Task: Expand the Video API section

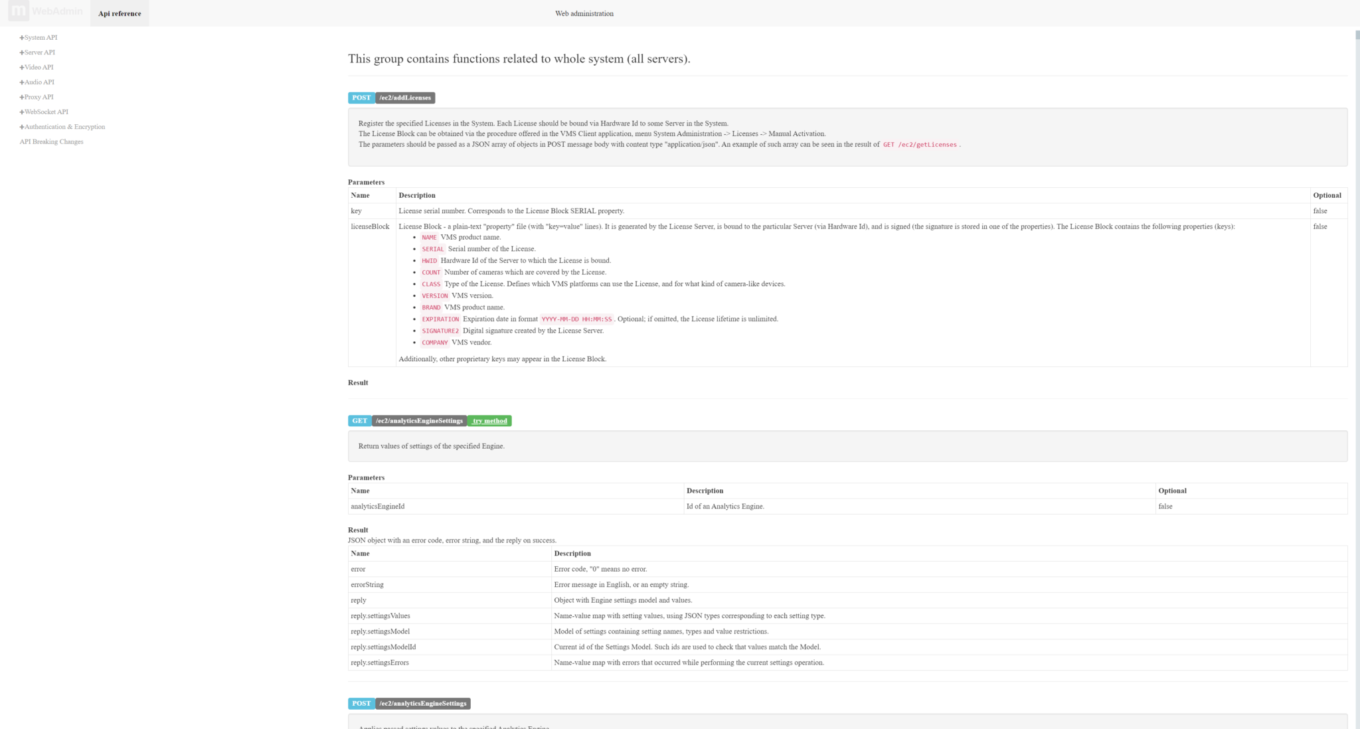Action: point(37,67)
